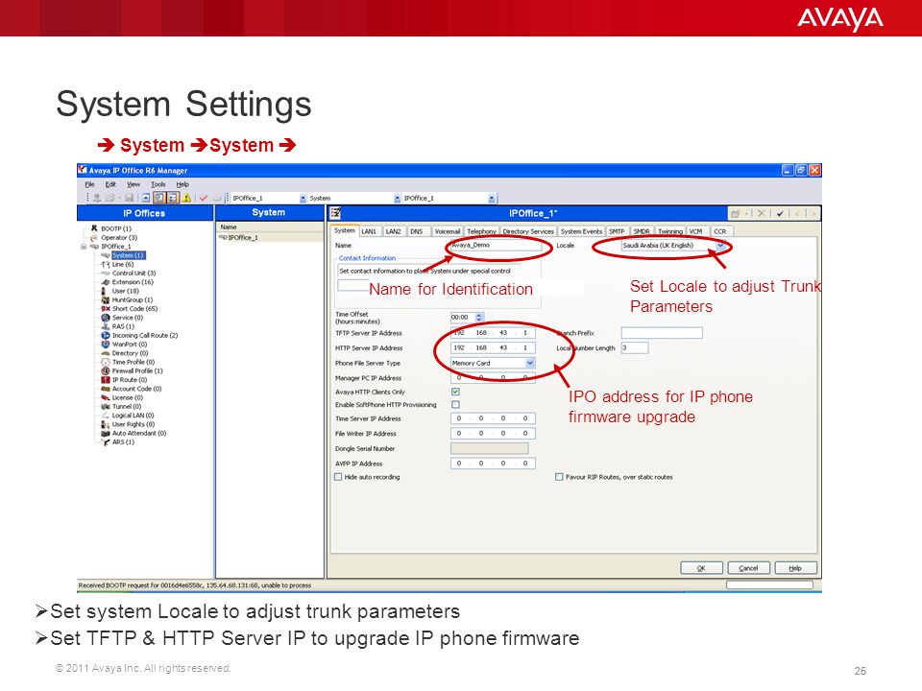This screenshot has height=691, width=922.
Task: Adjust the Time Offset spinner
Action: (x=479, y=318)
